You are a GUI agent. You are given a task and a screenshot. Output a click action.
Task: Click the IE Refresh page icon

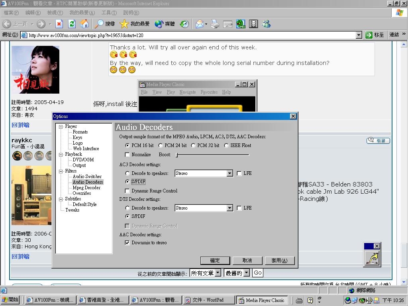72,24
